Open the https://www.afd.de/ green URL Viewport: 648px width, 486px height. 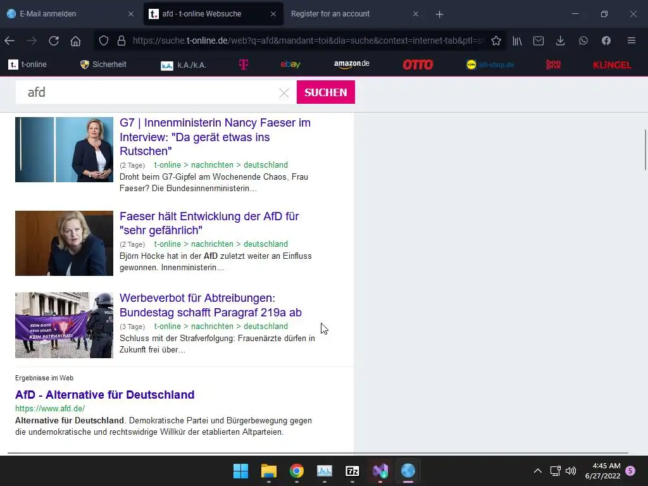click(50, 408)
